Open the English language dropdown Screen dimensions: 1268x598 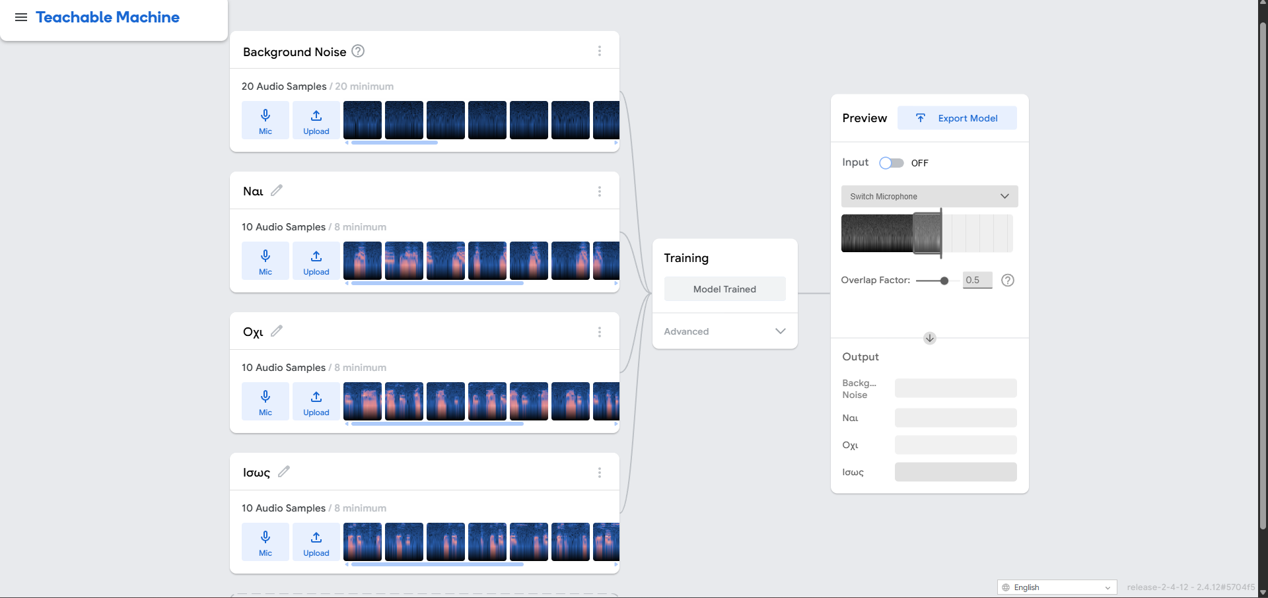(1057, 587)
